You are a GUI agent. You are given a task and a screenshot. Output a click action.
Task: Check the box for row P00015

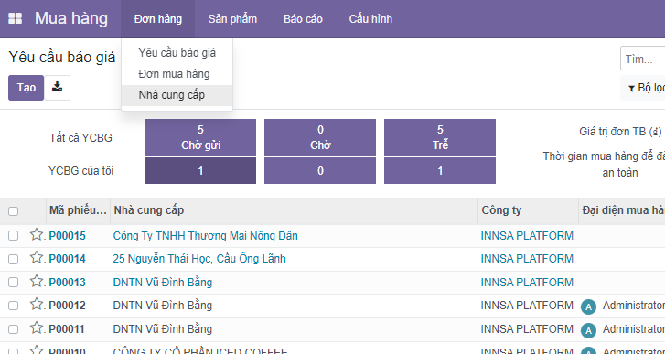[13, 236]
